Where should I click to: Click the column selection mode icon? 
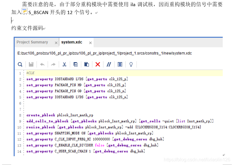[x=120, y=64]
